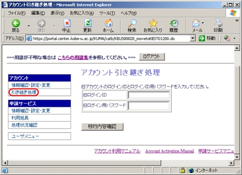The width and height of the screenshot is (242, 175).
Task: Click the vertical scrollbar up arrow
Action: tap(237, 48)
